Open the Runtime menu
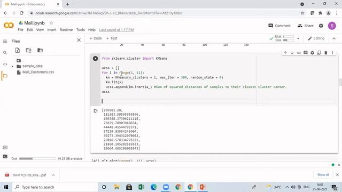 tap(66, 30)
